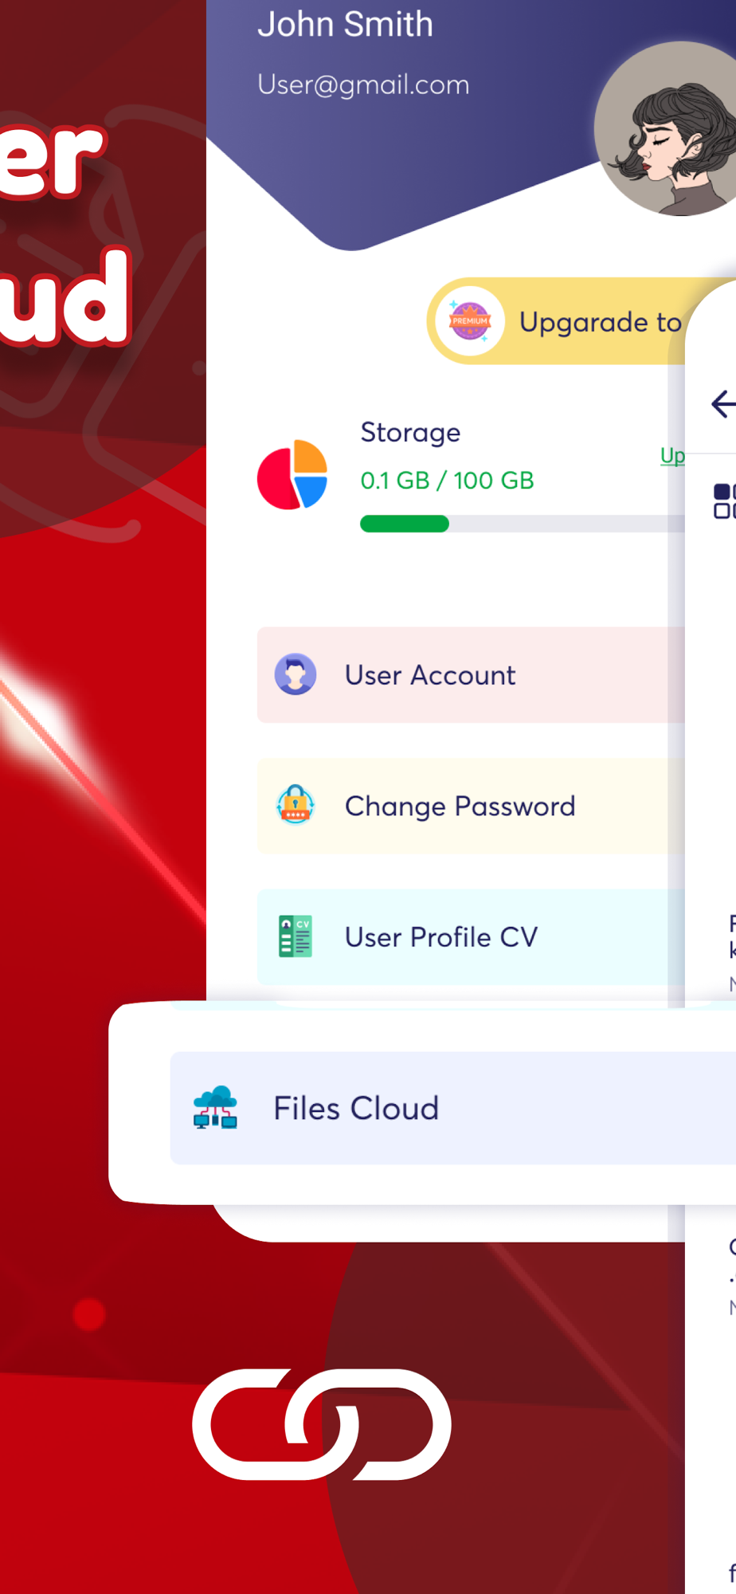Select the User@gmail.com email text

pyautogui.click(x=363, y=84)
